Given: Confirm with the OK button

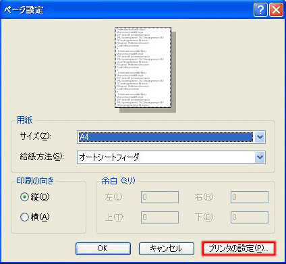Looking at the screenshot, I should pos(103,248).
